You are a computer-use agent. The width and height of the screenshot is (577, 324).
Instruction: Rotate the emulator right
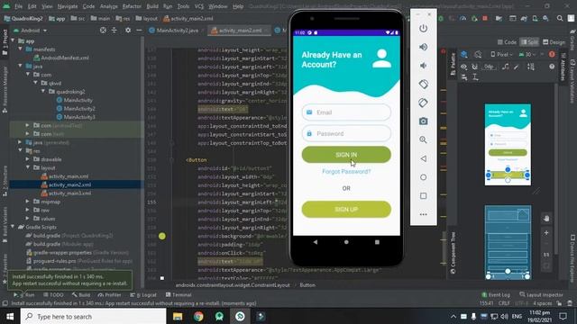(423, 103)
